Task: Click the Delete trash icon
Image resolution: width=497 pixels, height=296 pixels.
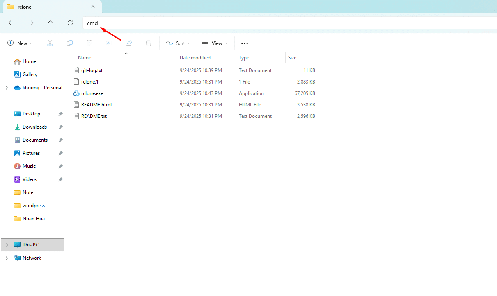Action: 149,43
